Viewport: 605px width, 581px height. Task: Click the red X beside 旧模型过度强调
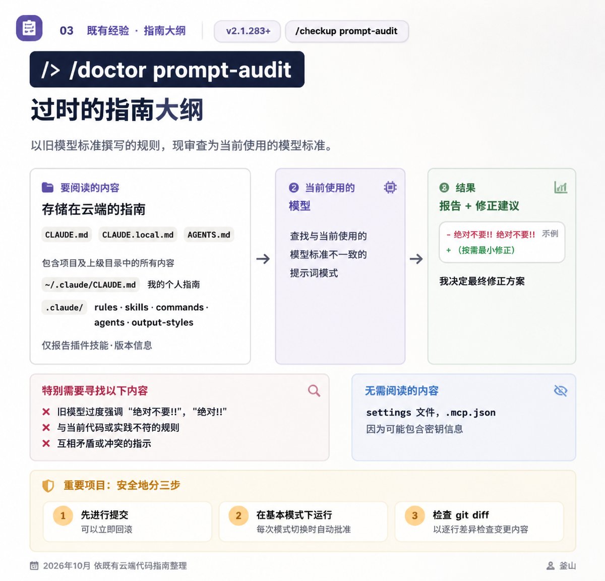click(46, 412)
